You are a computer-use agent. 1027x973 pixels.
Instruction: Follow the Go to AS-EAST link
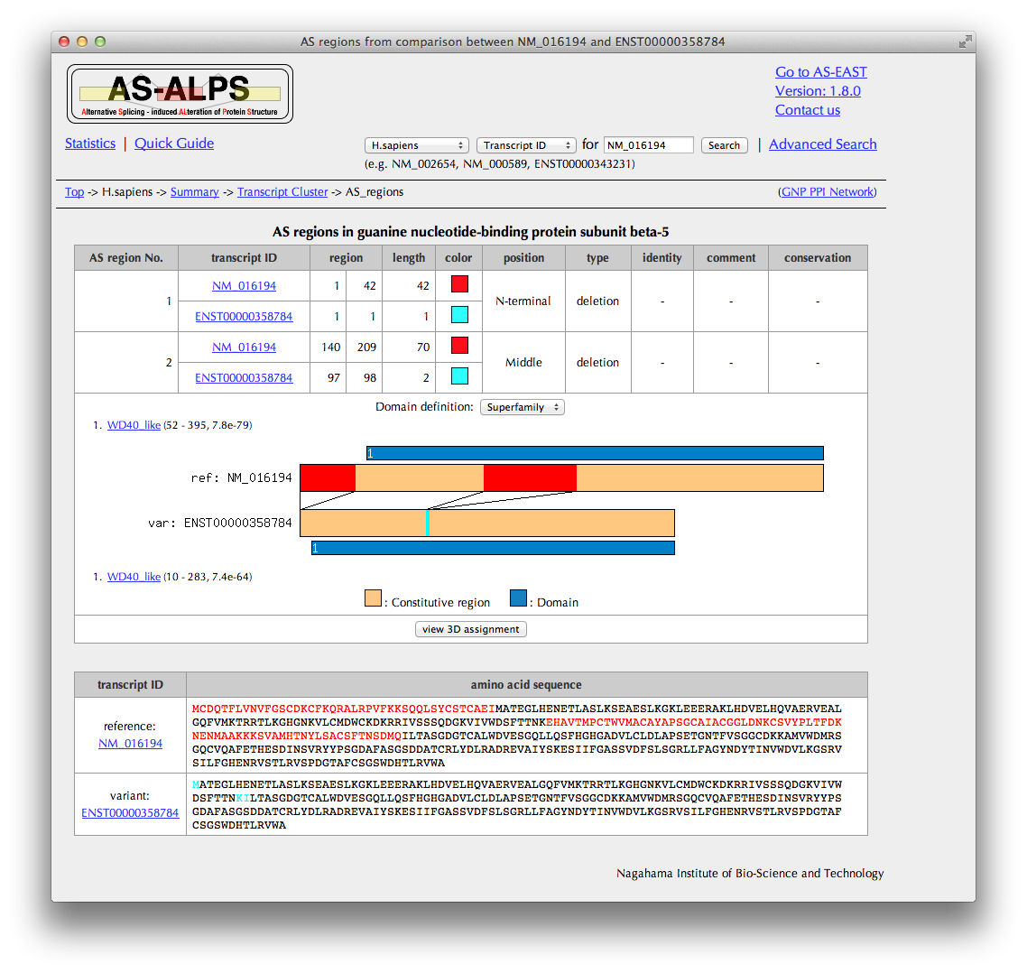(820, 72)
